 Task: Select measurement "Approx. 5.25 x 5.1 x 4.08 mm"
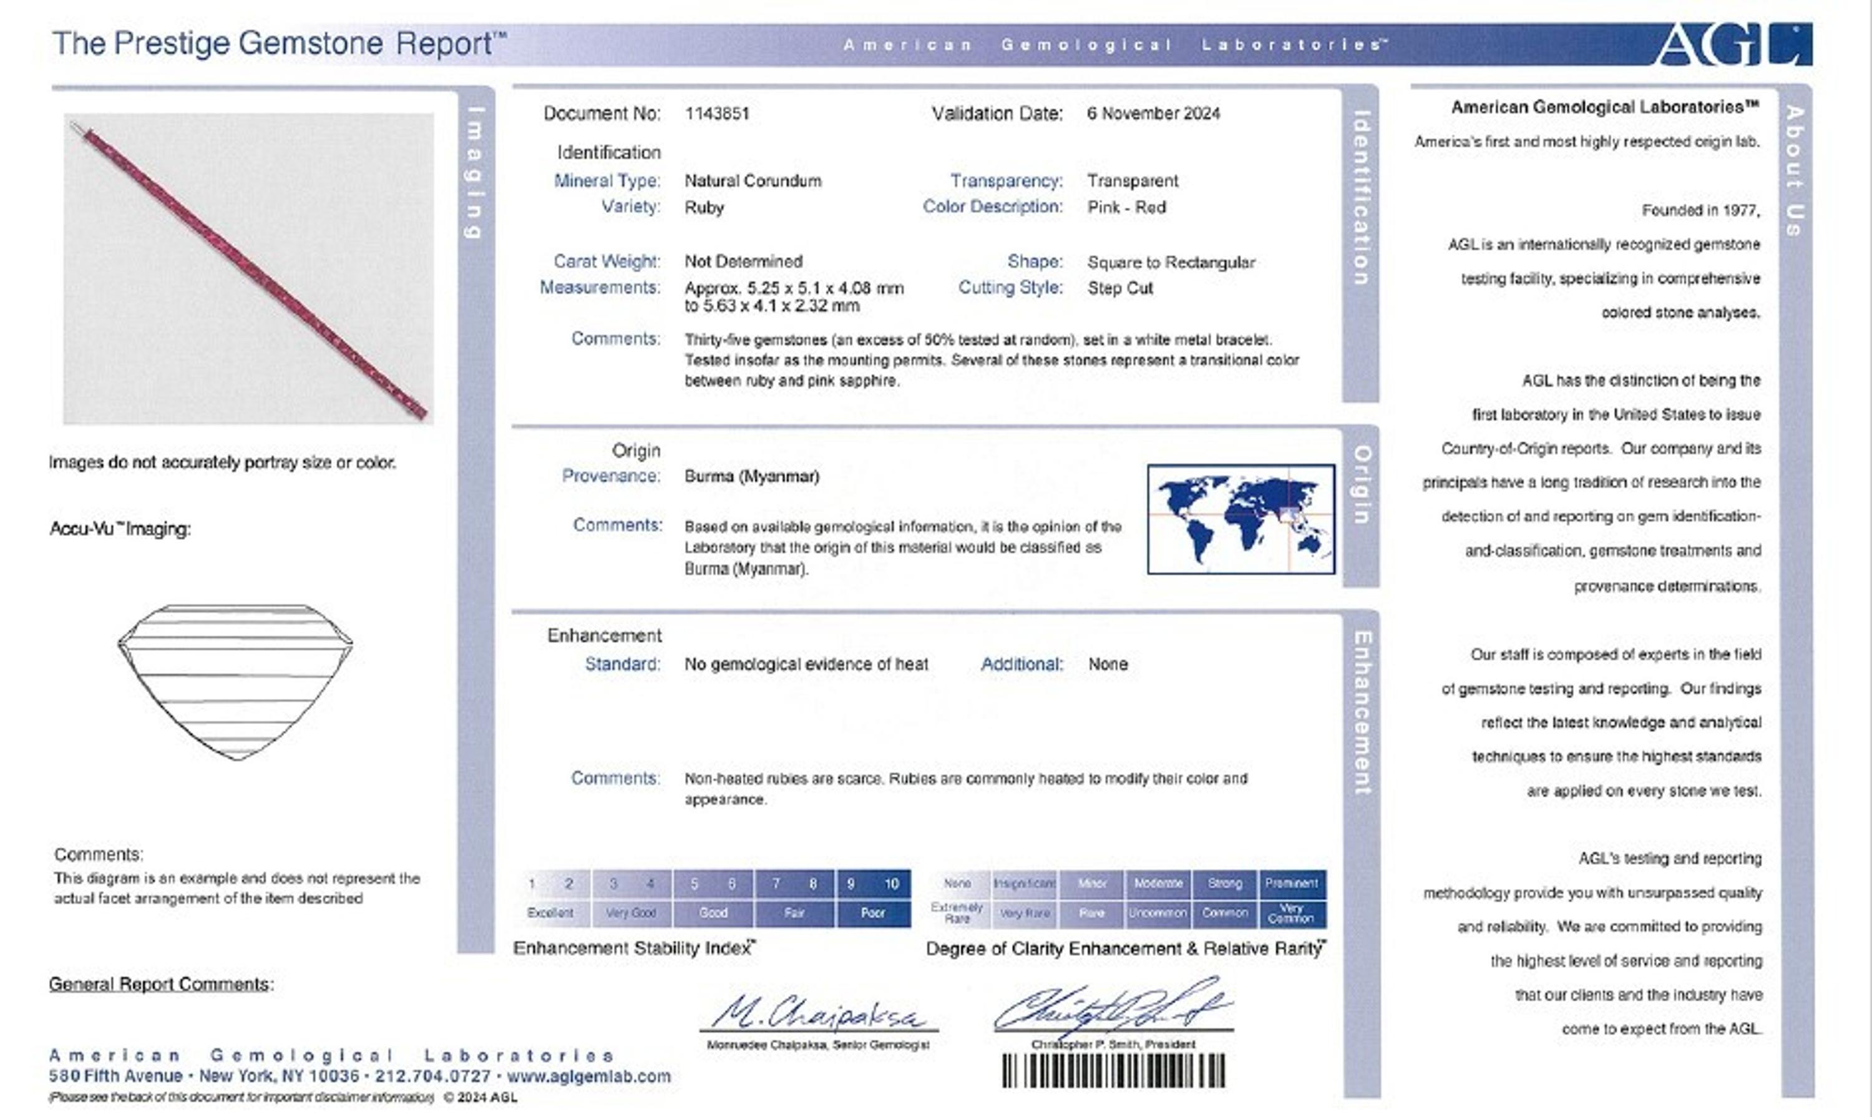click(794, 288)
